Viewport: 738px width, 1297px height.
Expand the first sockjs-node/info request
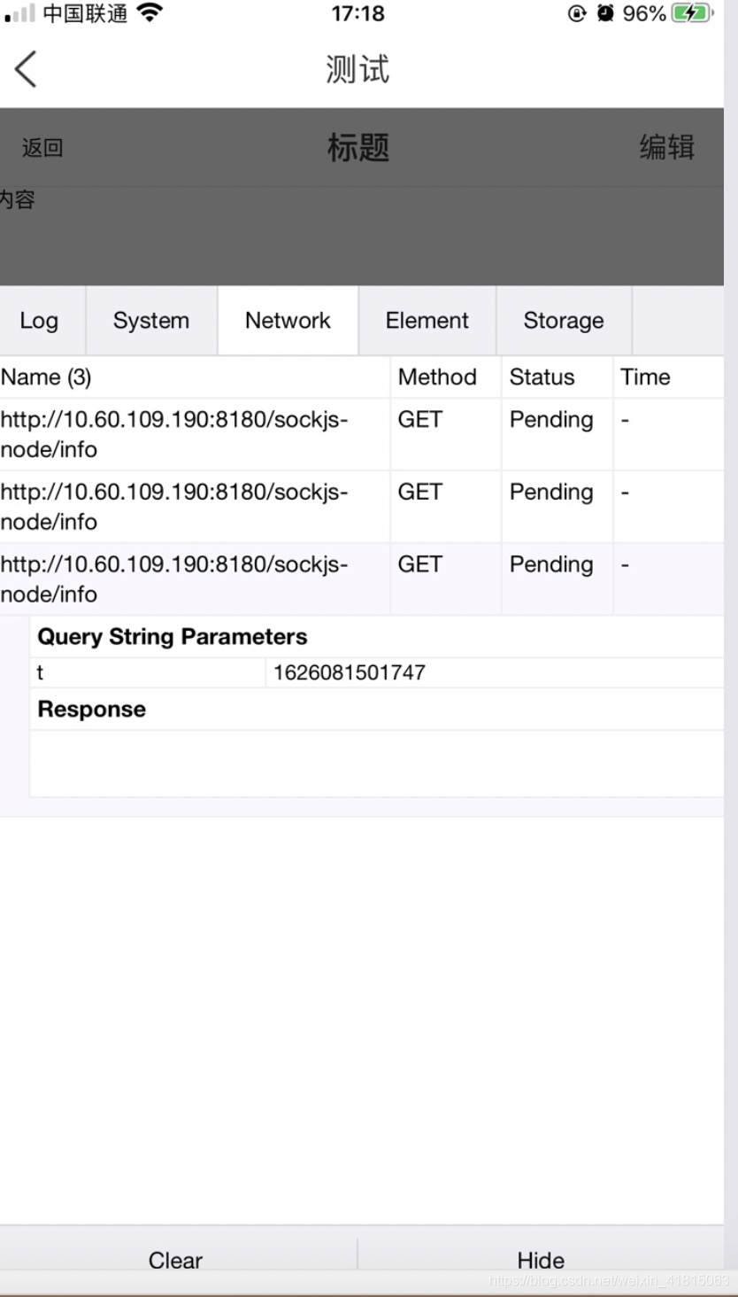click(x=195, y=433)
